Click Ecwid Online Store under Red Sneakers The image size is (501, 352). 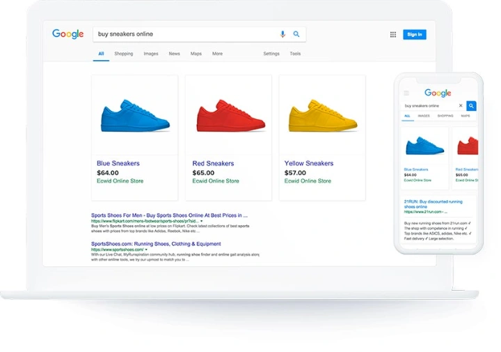[216, 181]
